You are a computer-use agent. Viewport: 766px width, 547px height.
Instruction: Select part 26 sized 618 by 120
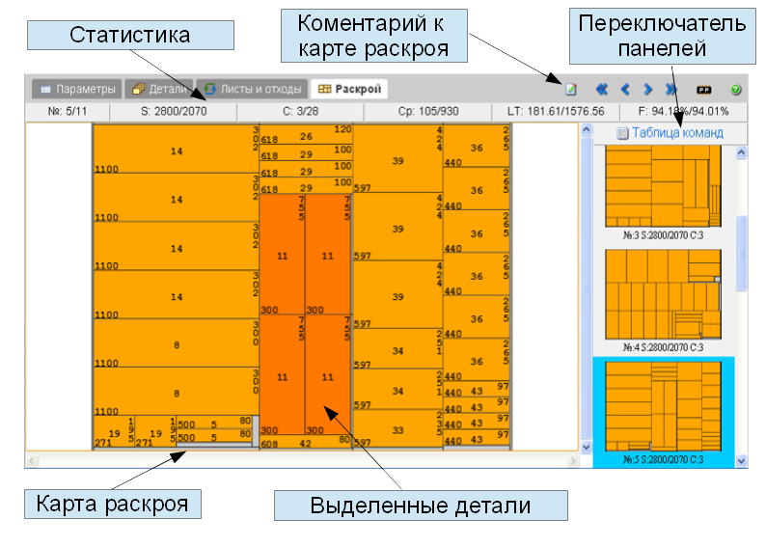[306, 135]
